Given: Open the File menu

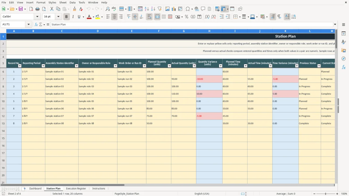Looking at the screenshot, I should (4, 2).
